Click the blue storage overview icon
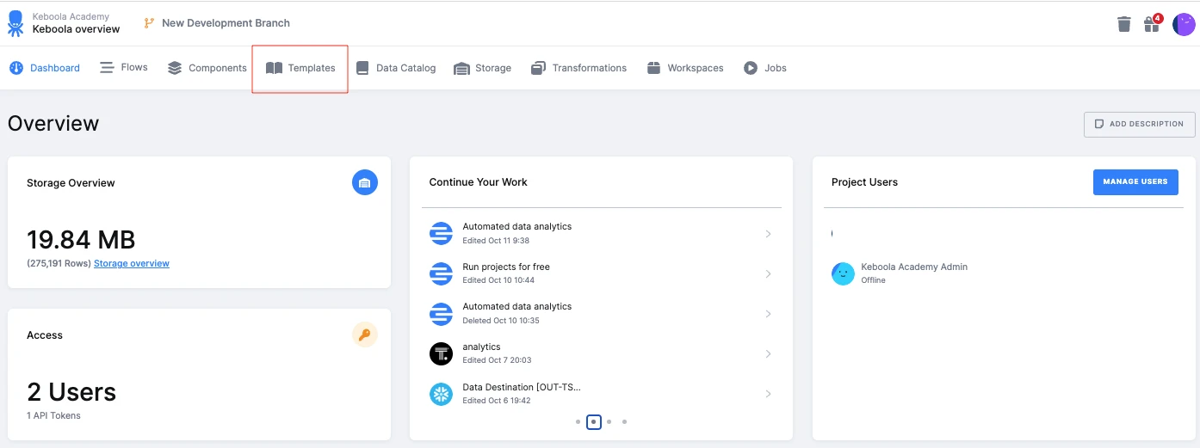 [x=365, y=182]
